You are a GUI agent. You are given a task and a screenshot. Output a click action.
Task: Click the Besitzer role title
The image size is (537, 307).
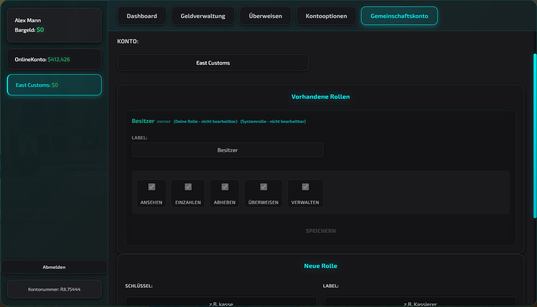coord(143,121)
